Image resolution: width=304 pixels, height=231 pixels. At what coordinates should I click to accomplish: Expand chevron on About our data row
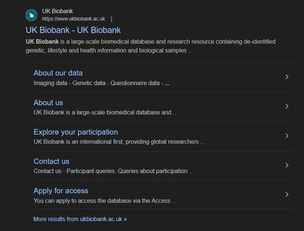pyautogui.click(x=287, y=77)
